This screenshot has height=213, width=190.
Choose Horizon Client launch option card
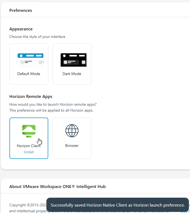pos(29,138)
